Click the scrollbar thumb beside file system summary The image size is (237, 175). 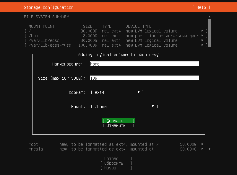tap(210, 33)
